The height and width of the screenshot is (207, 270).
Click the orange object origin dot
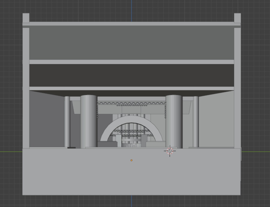pyautogui.click(x=132, y=160)
